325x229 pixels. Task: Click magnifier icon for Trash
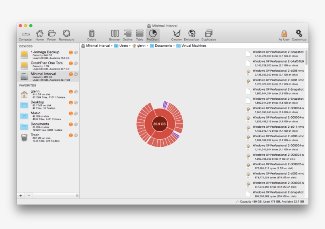pyautogui.click(x=76, y=135)
